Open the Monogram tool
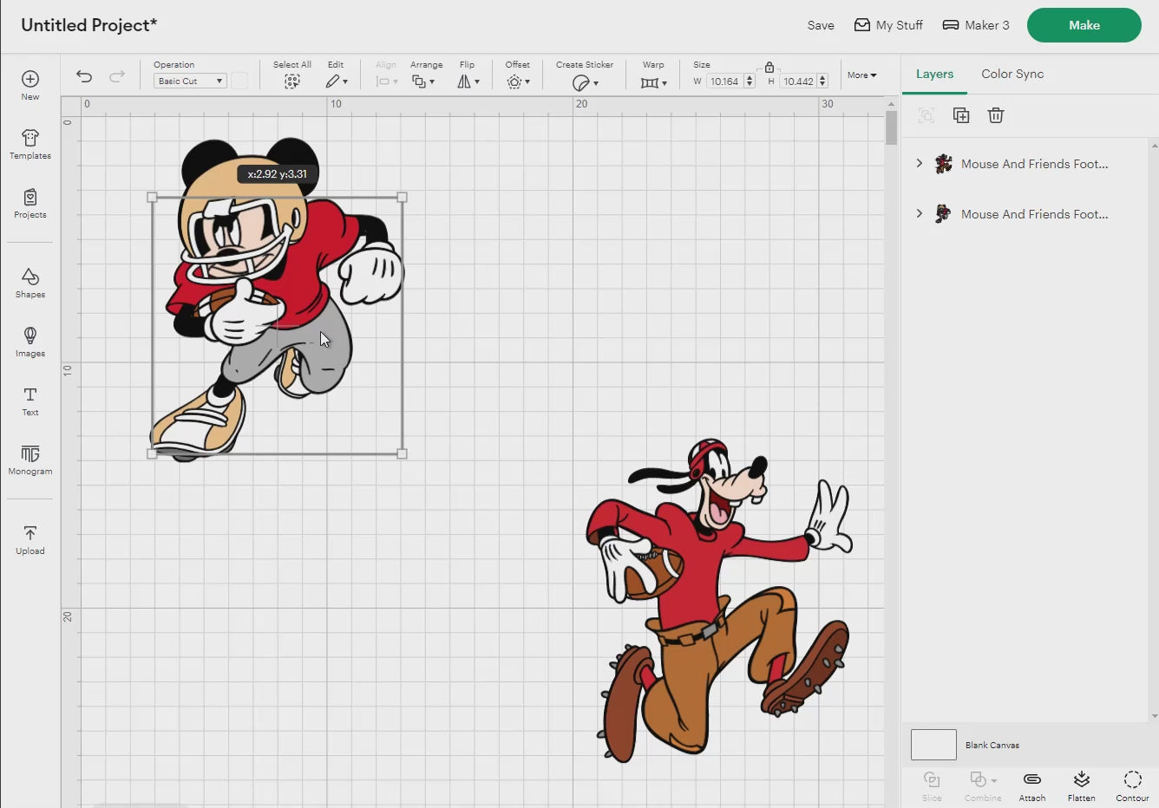The width and height of the screenshot is (1159, 808). (30, 459)
